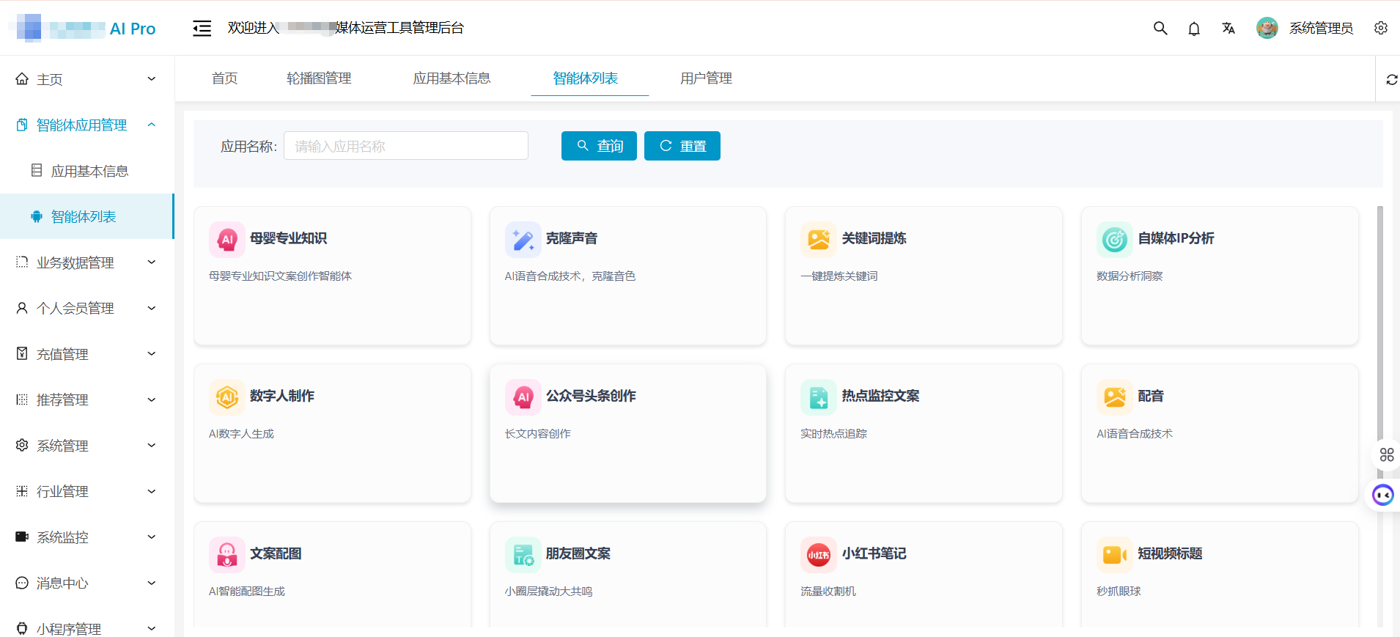Click the 长文内容创作 description text
This screenshot has height=637, width=1400.
click(537, 434)
